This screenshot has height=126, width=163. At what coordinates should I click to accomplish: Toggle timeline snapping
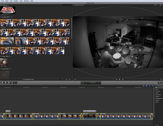(153, 86)
